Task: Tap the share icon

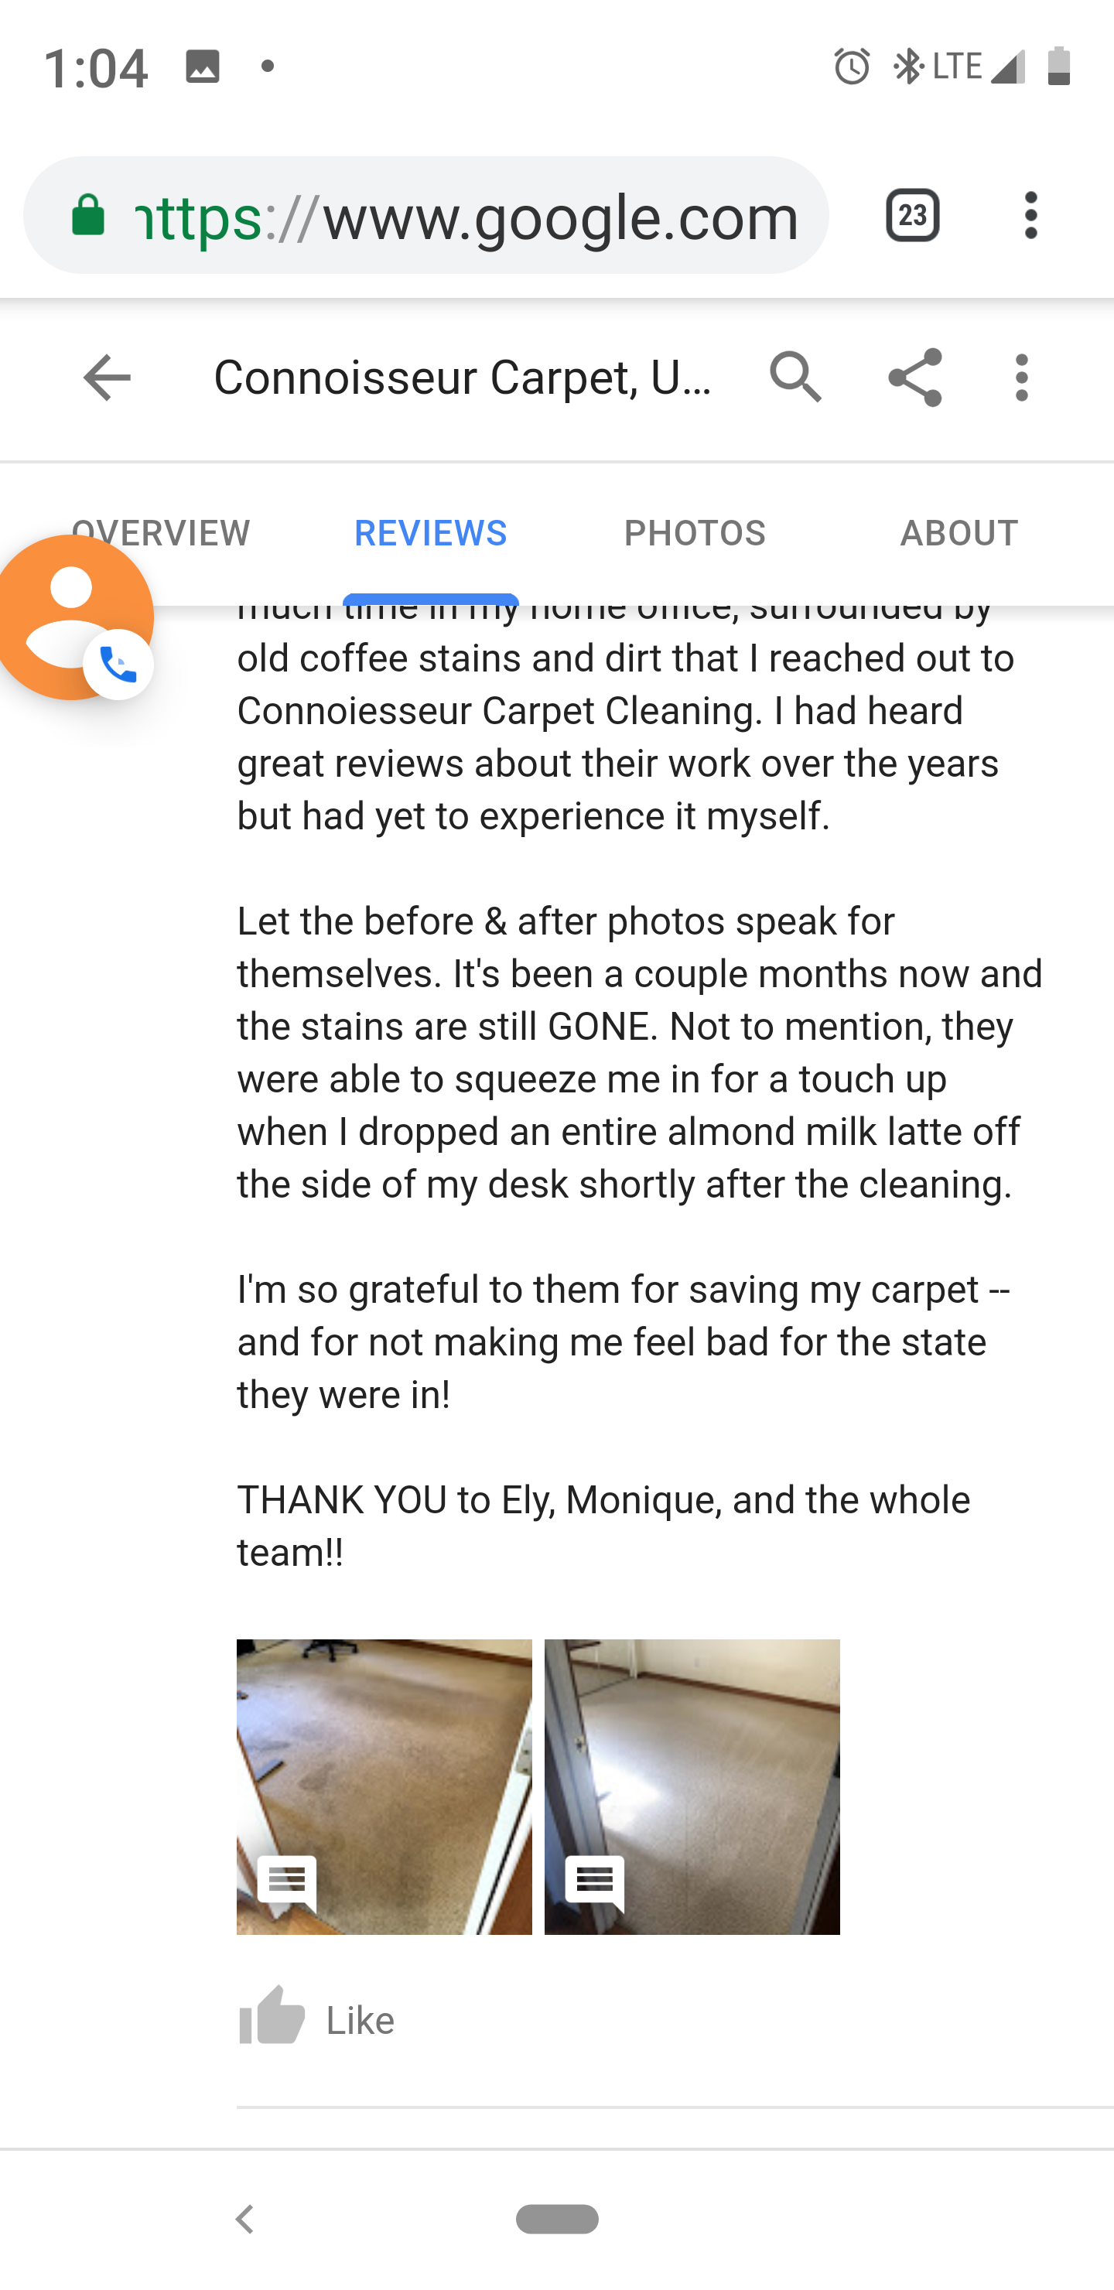Action: pos(915,378)
